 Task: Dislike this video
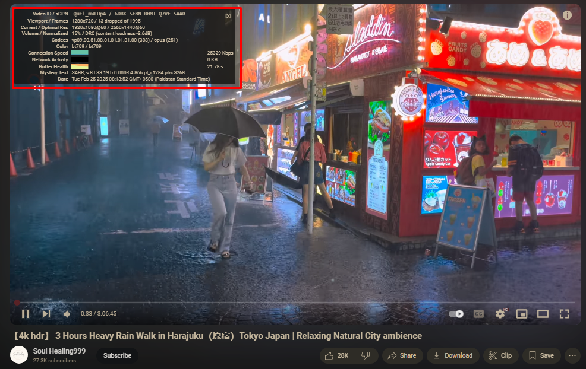366,355
